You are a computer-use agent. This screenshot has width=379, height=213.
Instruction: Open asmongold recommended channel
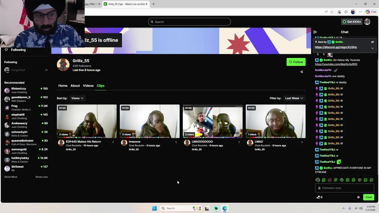[26, 151]
